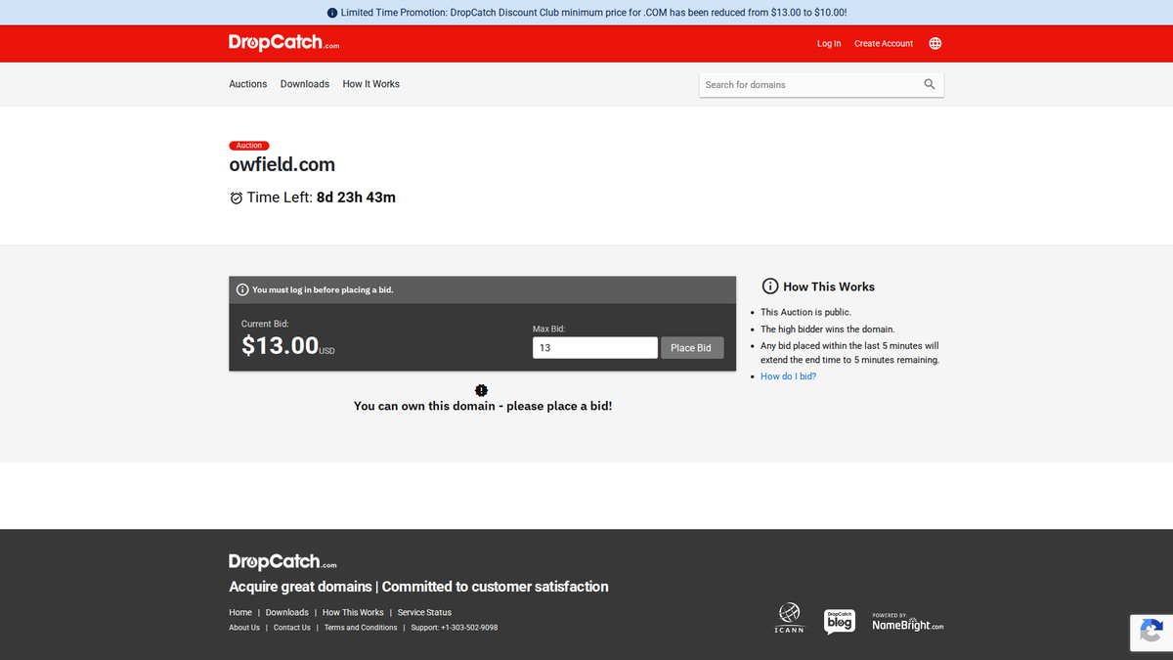This screenshot has width=1173, height=660.
Task: Click the How This Works info icon
Action: point(770,286)
